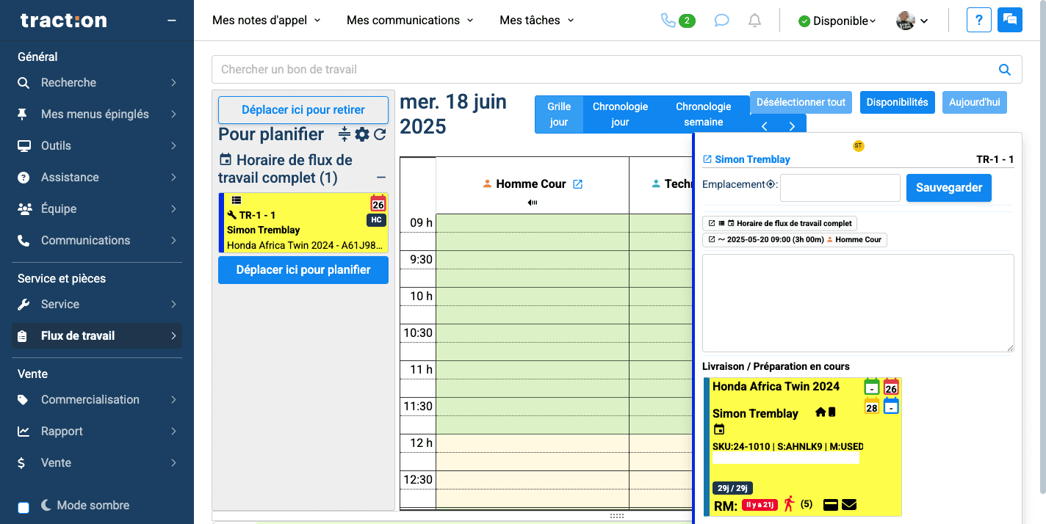This screenshot has width=1046, height=524.
Task: Click the Aujourd'hui button
Action: 975,103
